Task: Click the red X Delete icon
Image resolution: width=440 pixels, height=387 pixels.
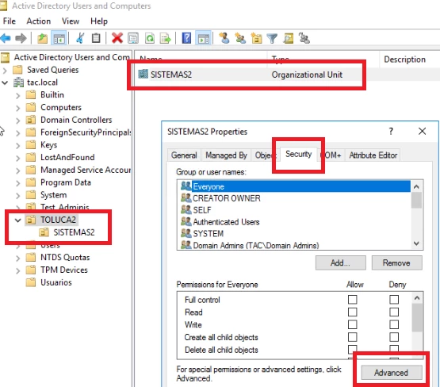Action: pos(117,38)
